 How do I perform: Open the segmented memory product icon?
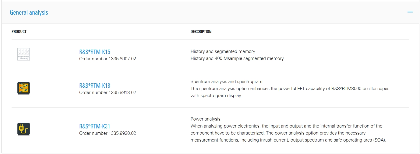coord(23,54)
